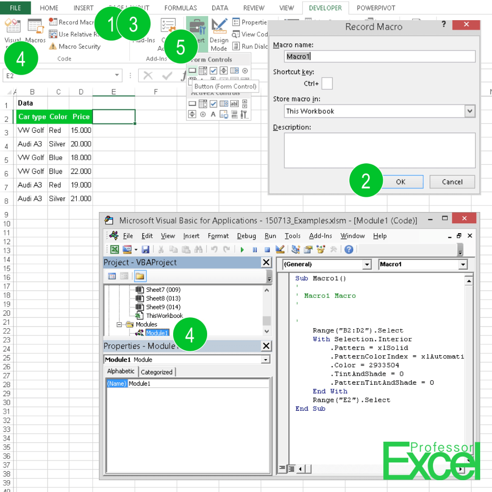Select ActiveX Image control icon
Screen dimensions: 492x492
224,114
